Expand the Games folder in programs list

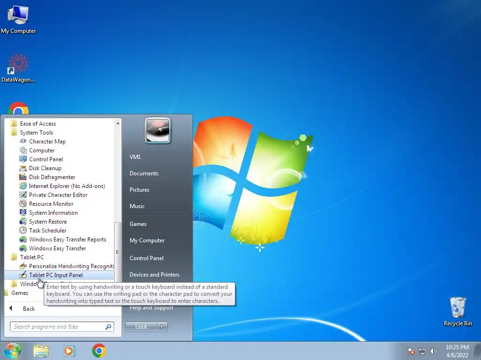click(20, 293)
